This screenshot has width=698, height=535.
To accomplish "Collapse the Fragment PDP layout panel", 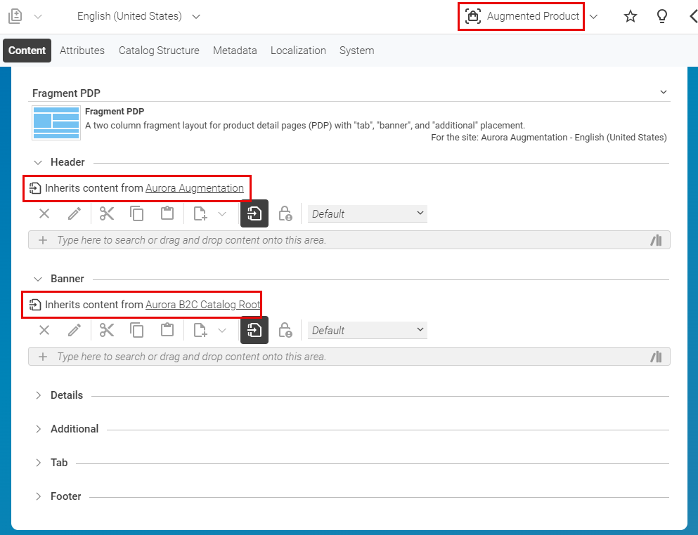I will coord(663,93).
